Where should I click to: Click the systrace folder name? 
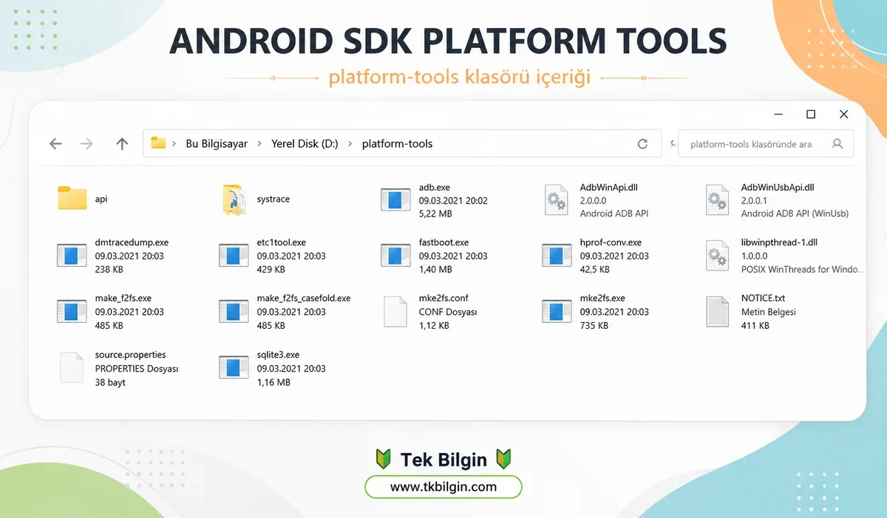[x=273, y=200]
